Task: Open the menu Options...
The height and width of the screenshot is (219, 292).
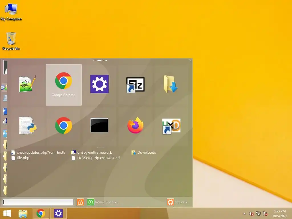Action: 182,202
